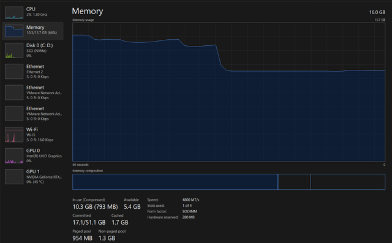392x243 pixels.
Task: Choose Disk 0 SSD (NVMe) entry
Action: click(x=32, y=50)
